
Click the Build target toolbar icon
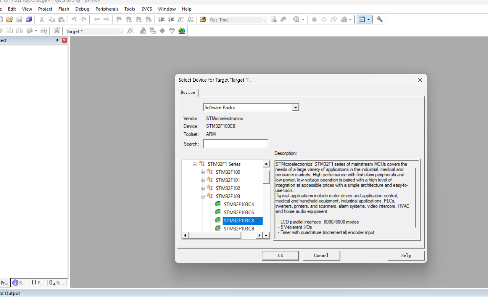tap(10, 31)
